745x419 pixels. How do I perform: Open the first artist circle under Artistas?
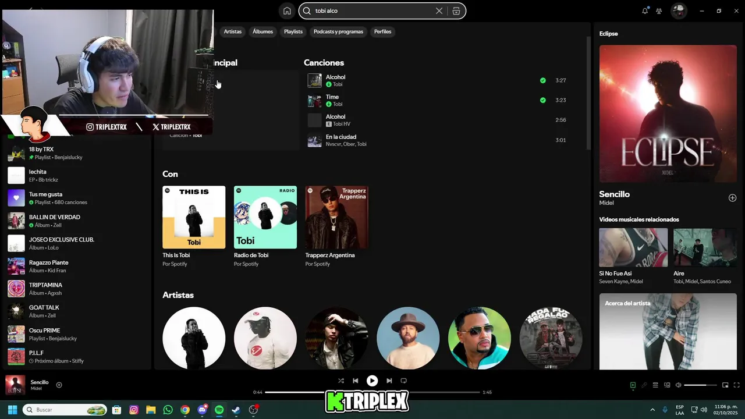click(x=194, y=338)
